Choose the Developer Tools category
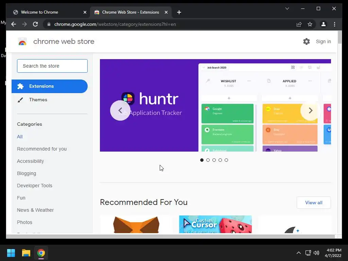Viewport: 348px width, 261px height. pos(35,186)
